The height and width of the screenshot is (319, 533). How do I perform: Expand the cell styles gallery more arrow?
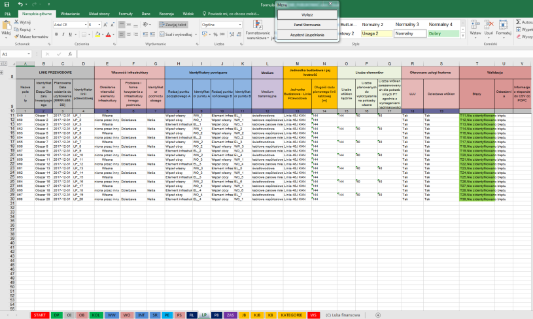462,36
